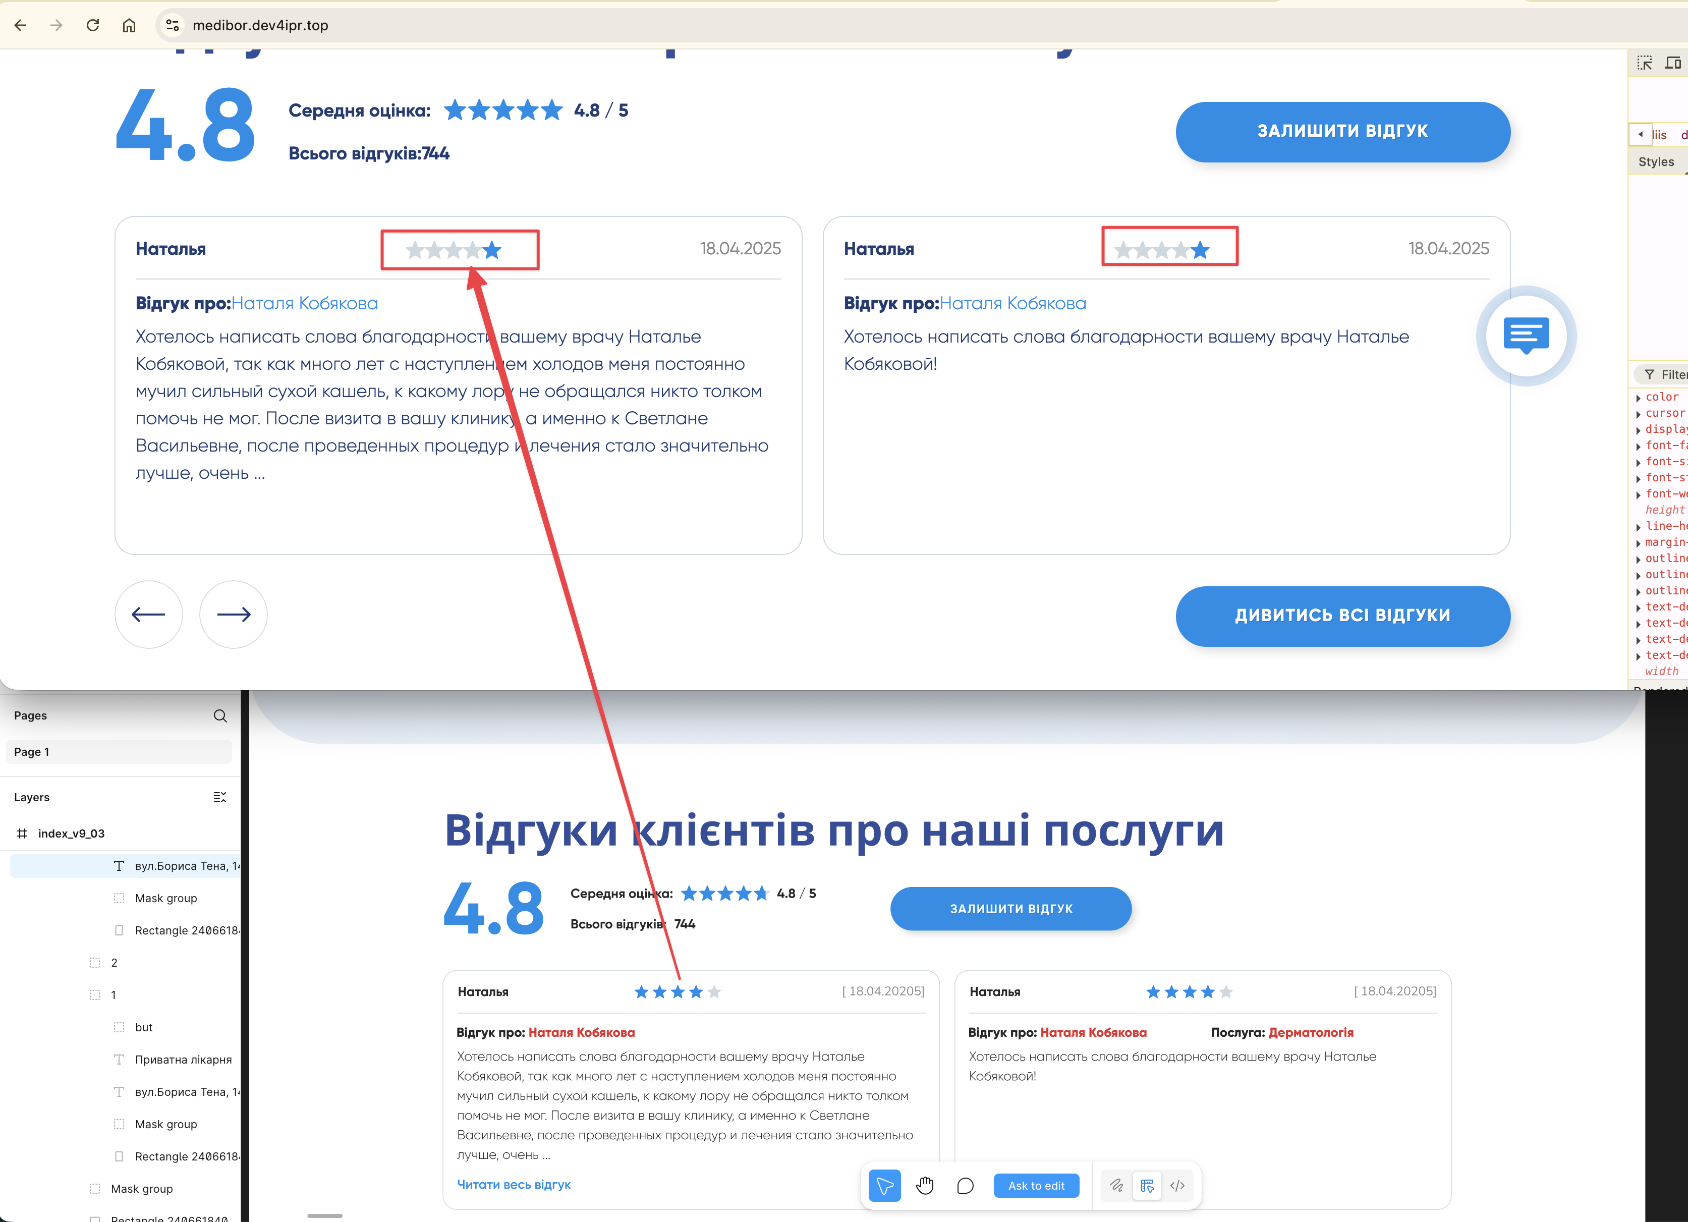Activate the Hand pan tool

pyautogui.click(x=925, y=1186)
